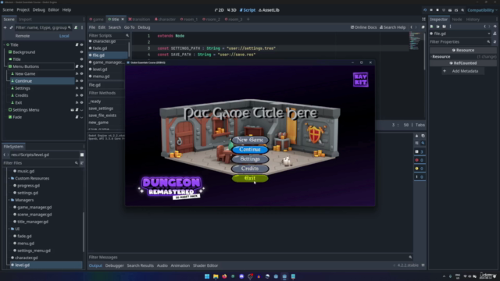500x281 pixels.
Task: Open Compatibility renderer dropdown
Action: tap(482, 10)
